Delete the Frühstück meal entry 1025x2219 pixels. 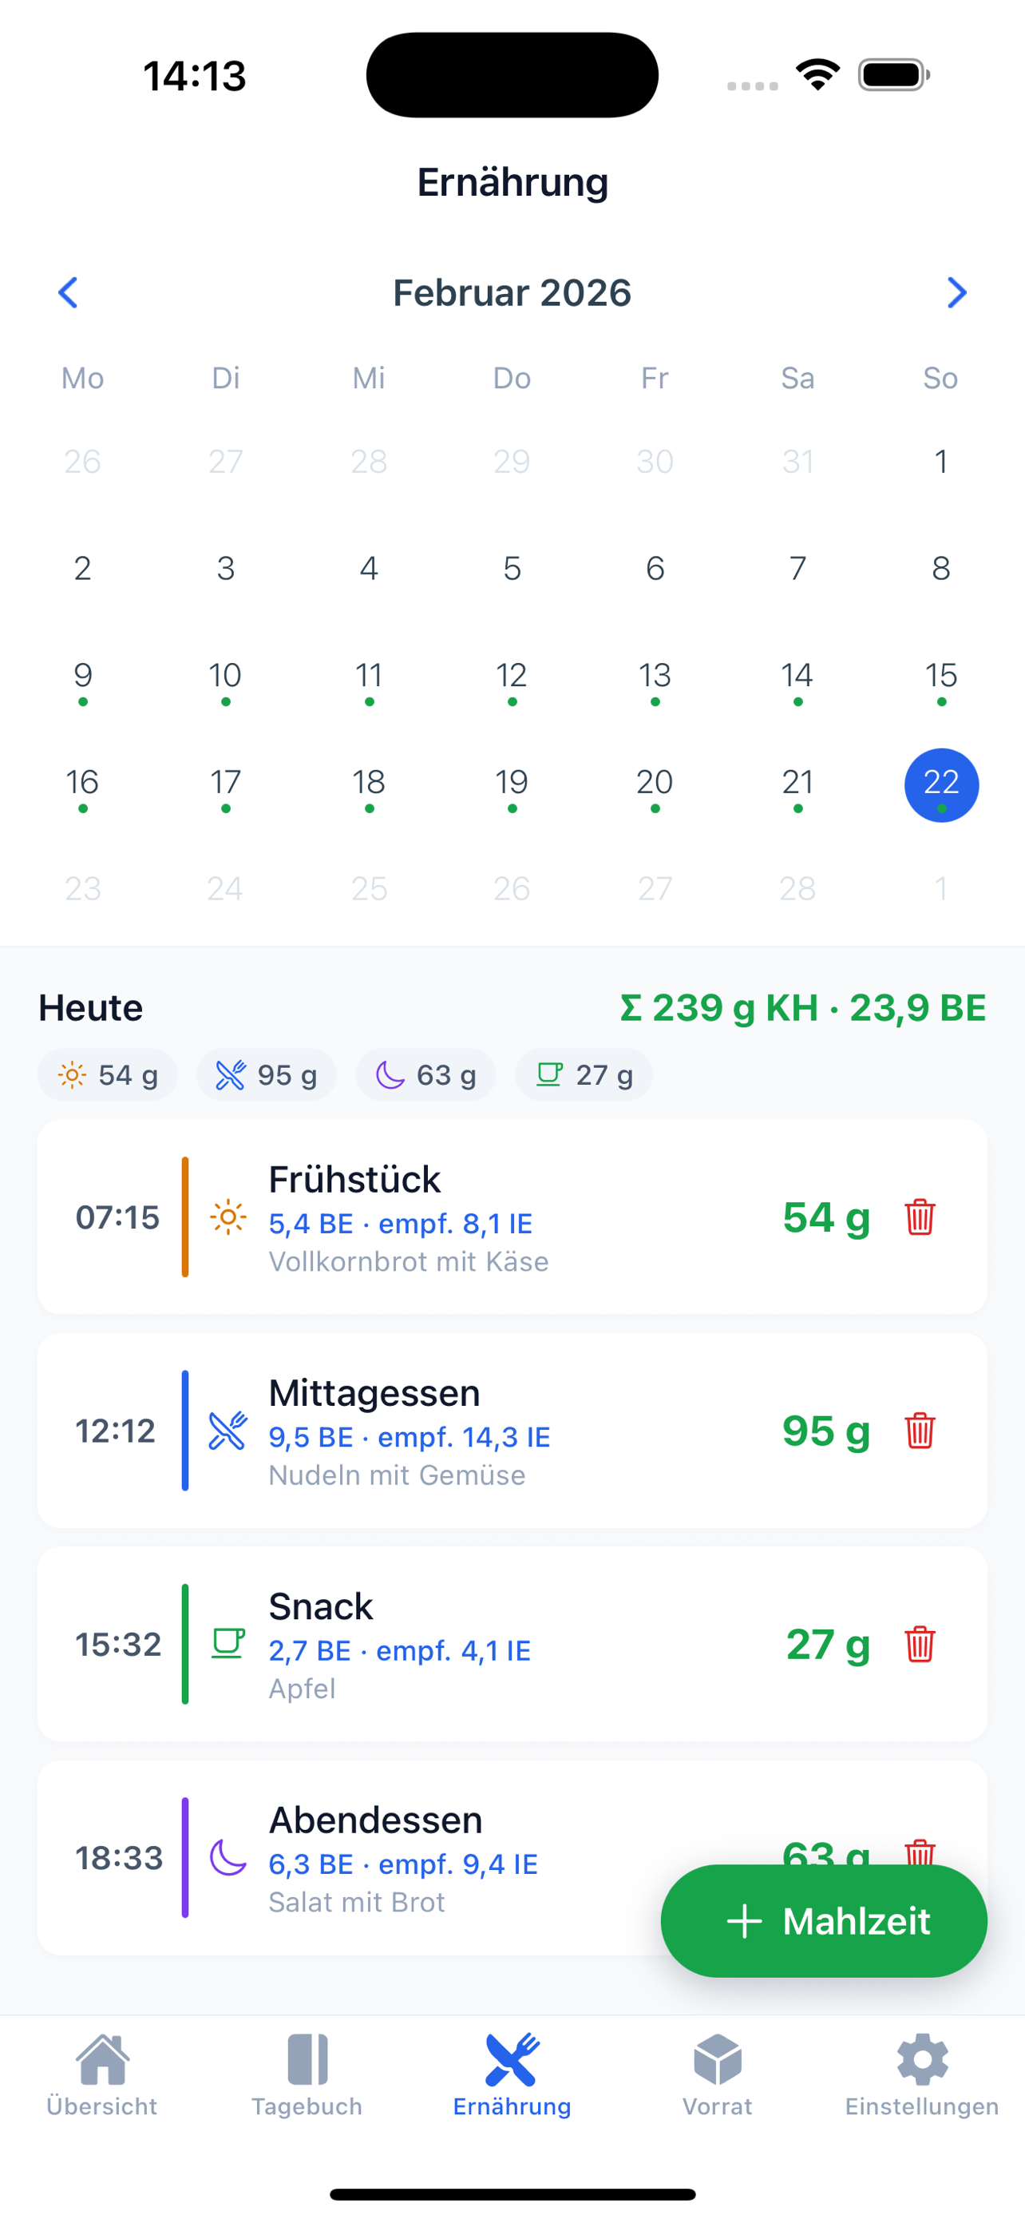[919, 1217]
